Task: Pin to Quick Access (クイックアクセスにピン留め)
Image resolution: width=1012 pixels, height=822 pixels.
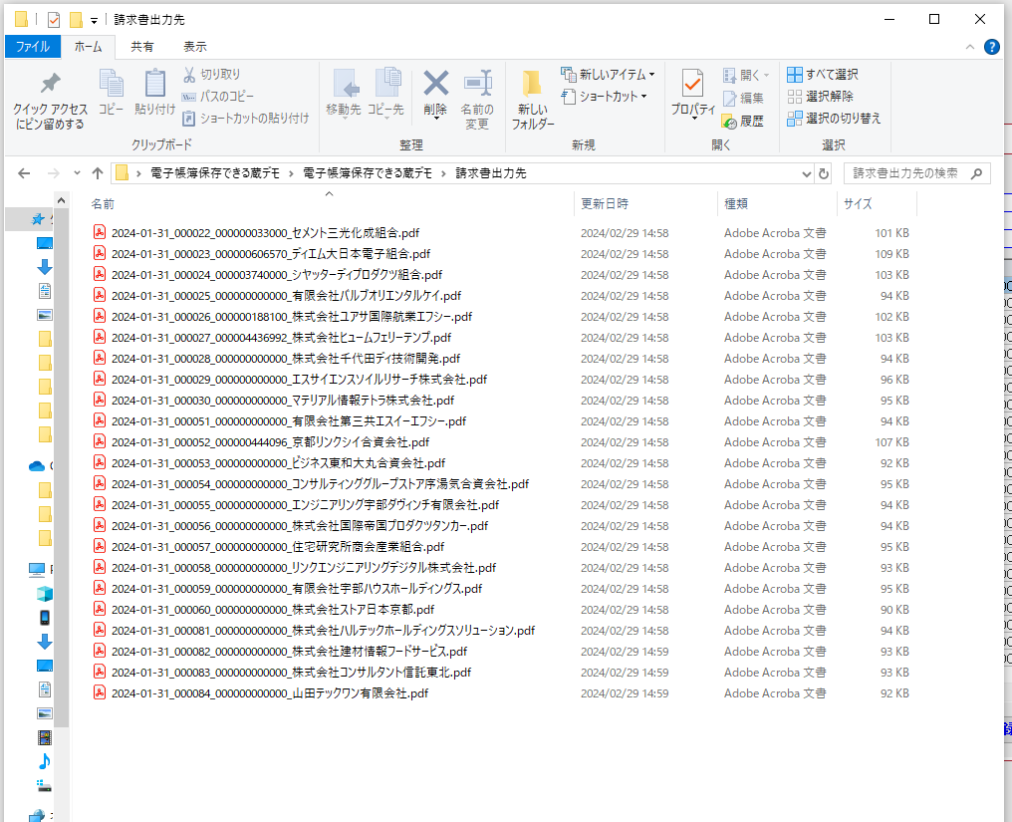Action: (50, 100)
